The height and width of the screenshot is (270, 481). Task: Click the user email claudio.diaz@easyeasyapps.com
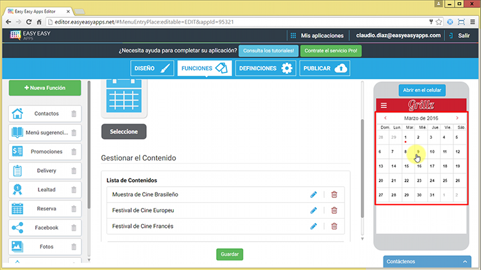pos(398,36)
